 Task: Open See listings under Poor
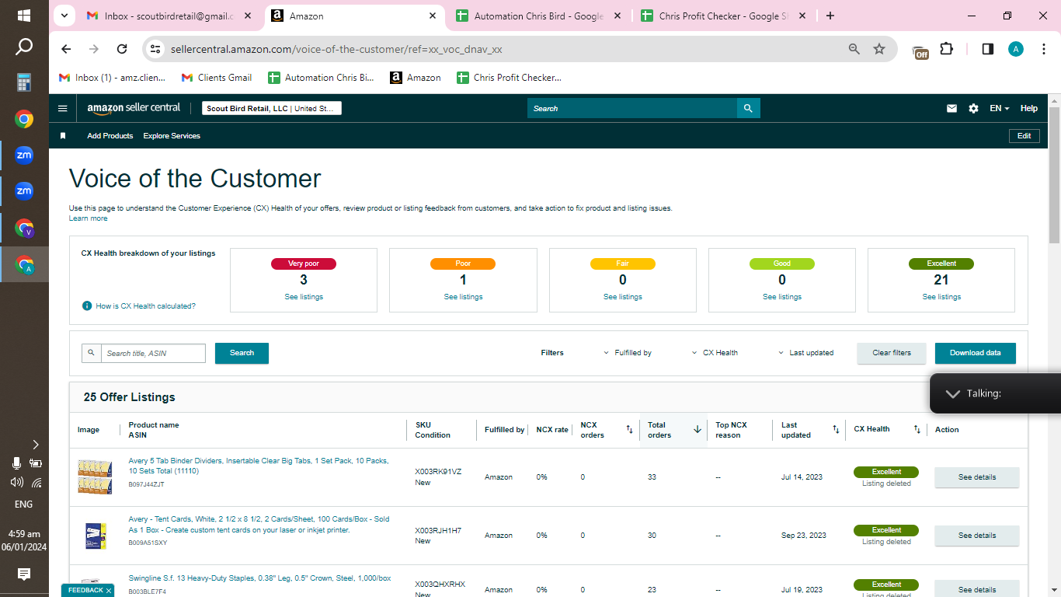[x=463, y=297]
